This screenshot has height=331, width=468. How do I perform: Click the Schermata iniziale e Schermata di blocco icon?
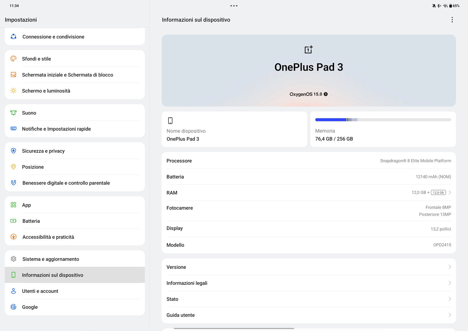click(x=13, y=75)
